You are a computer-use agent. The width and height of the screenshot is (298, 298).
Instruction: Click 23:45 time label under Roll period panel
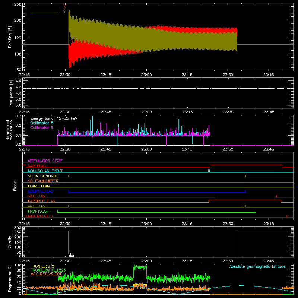pos(269,112)
